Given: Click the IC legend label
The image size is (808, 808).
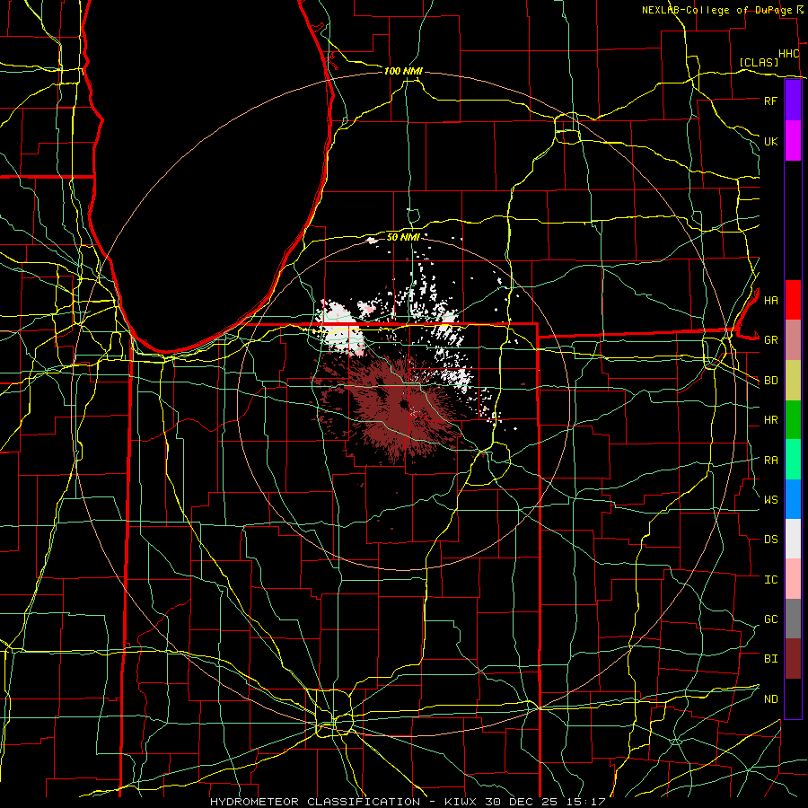Looking at the screenshot, I should pyautogui.click(x=770, y=580).
